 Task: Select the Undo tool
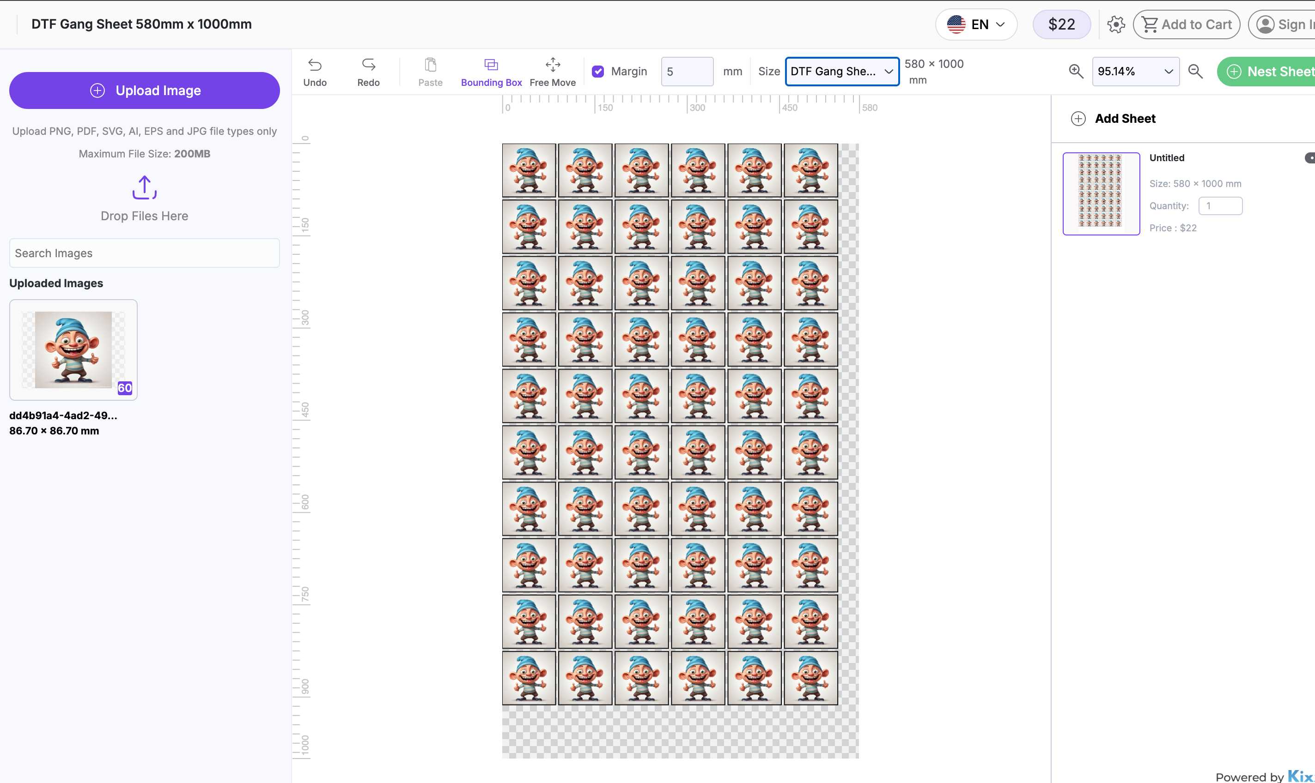point(315,71)
